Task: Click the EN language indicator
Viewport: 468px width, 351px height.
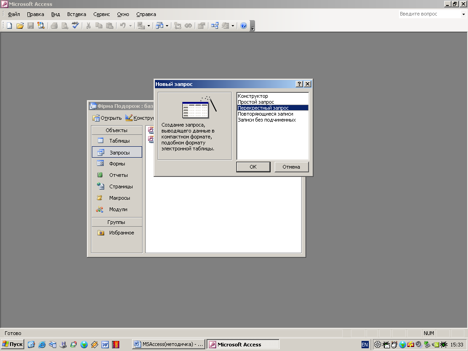Action: 365,345
